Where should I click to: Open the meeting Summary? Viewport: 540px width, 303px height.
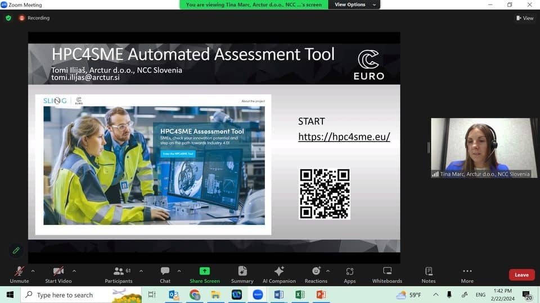click(242, 275)
